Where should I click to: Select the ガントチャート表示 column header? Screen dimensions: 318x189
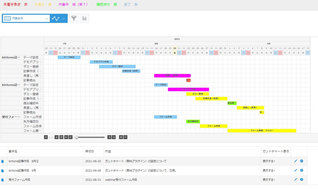276,152
